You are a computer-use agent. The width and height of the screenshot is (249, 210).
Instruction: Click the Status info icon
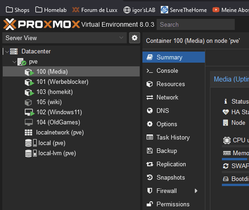226,101
